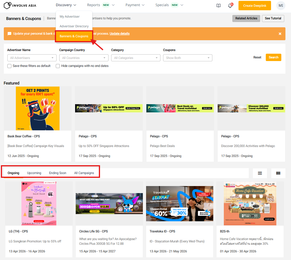This screenshot has width=291, height=260.
Task: Switch to grid column view icon
Action: pyautogui.click(x=278, y=173)
